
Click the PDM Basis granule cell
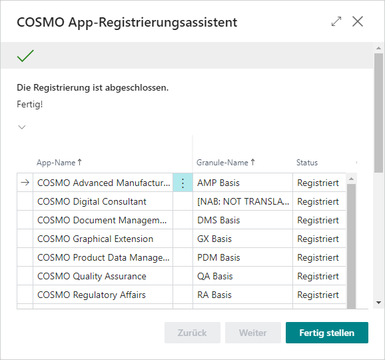(x=242, y=257)
